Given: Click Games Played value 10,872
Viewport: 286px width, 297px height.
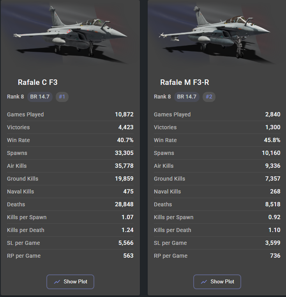Looking at the screenshot, I should pyautogui.click(x=124, y=114).
